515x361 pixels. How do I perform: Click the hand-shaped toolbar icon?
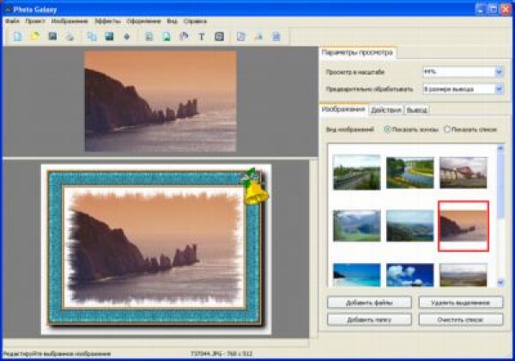(x=184, y=37)
